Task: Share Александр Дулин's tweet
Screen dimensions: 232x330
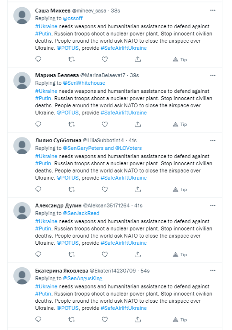Action: coord(138,254)
